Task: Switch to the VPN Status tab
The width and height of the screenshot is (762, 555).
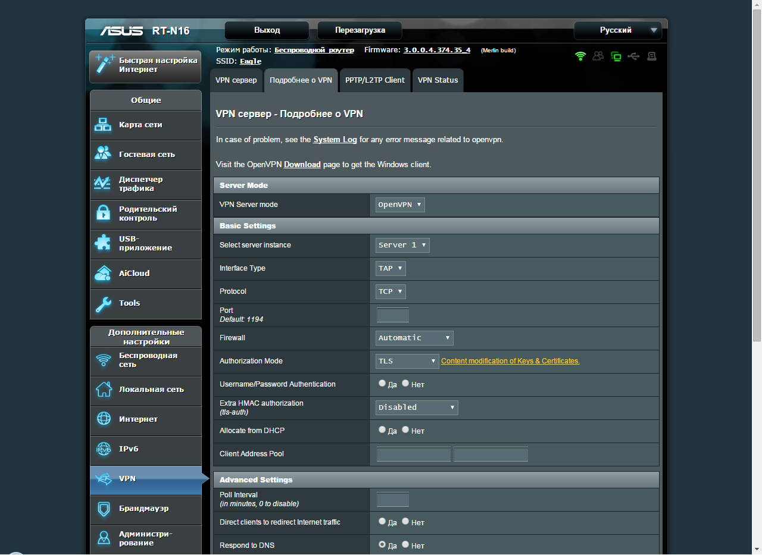Action: click(438, 80)
